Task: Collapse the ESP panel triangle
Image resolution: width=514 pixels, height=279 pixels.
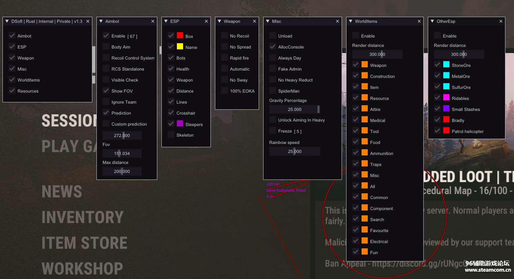Action: 166,21
